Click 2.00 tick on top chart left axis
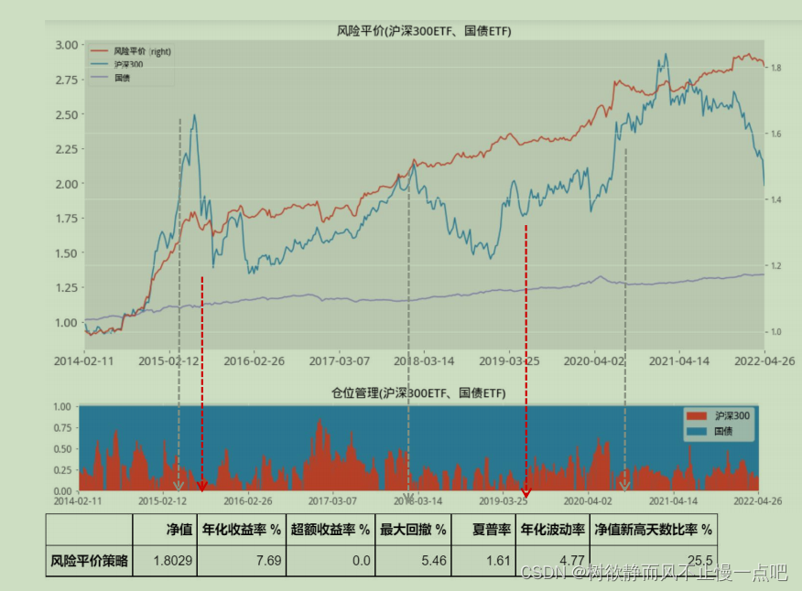 click(x=67, y=184)
